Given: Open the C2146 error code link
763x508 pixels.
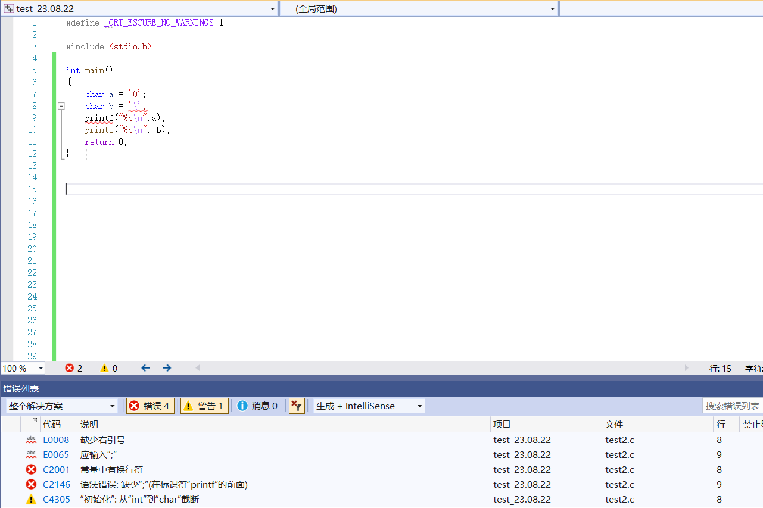Looking at the screenshot, I should tap(57, 484).
